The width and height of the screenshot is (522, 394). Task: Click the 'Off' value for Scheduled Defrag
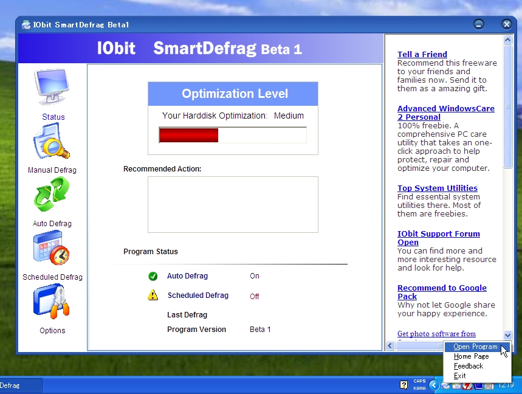tap(255, 297)
